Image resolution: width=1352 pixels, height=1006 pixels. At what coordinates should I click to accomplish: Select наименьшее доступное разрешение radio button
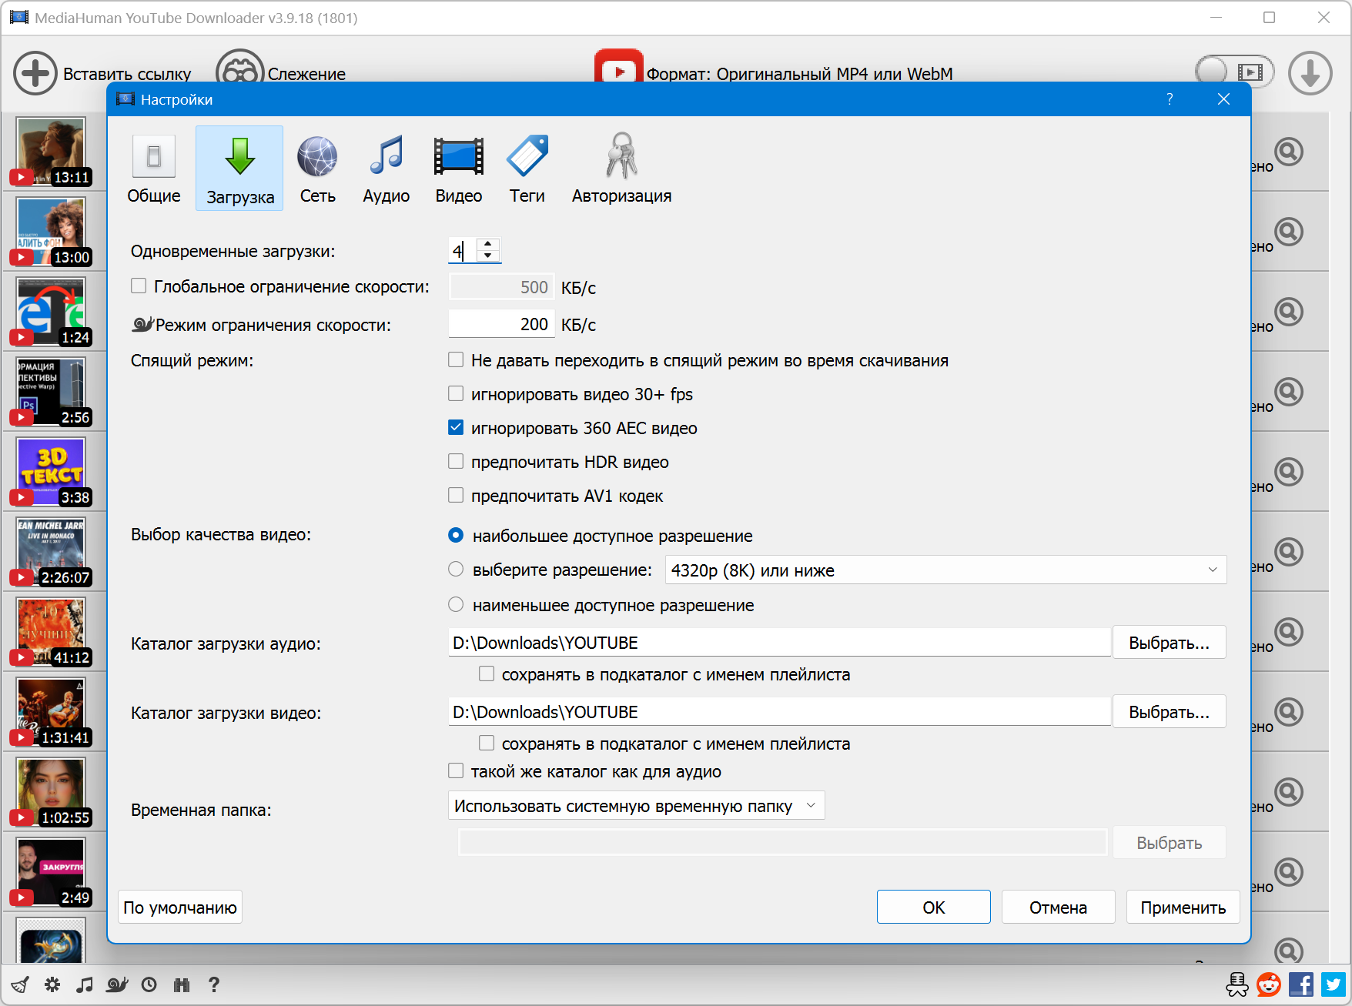456,605
